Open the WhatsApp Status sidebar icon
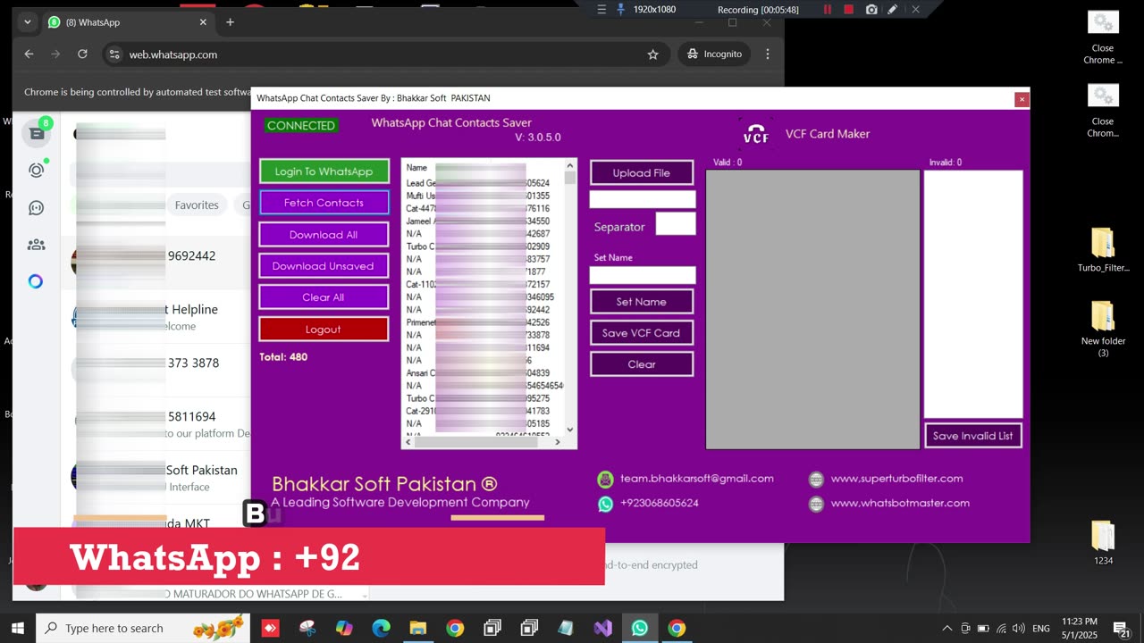 coord(36,170)
